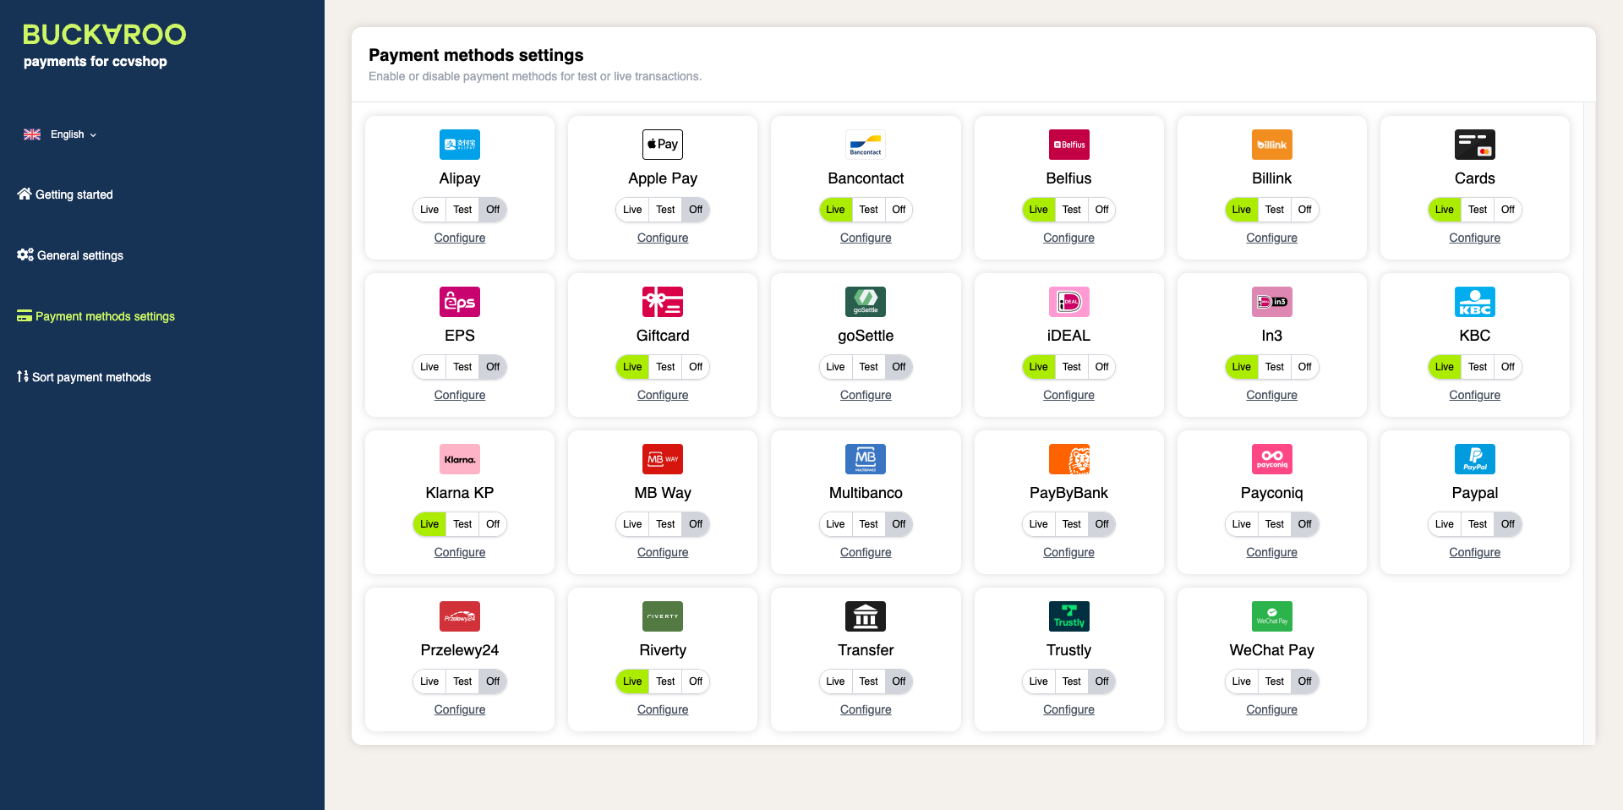The width and height of the screenshot is (1623, 810).
Task: Switch Belfius to Test mode
Action: (x=1071, y=210)
